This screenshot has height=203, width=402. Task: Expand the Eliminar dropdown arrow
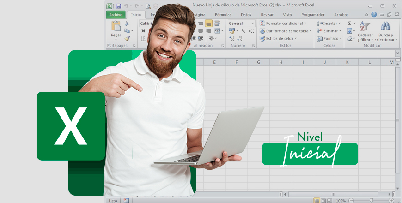point(340,31)
